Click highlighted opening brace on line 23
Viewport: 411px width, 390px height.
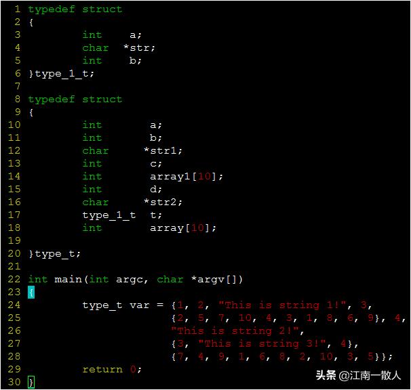point(31,292)
